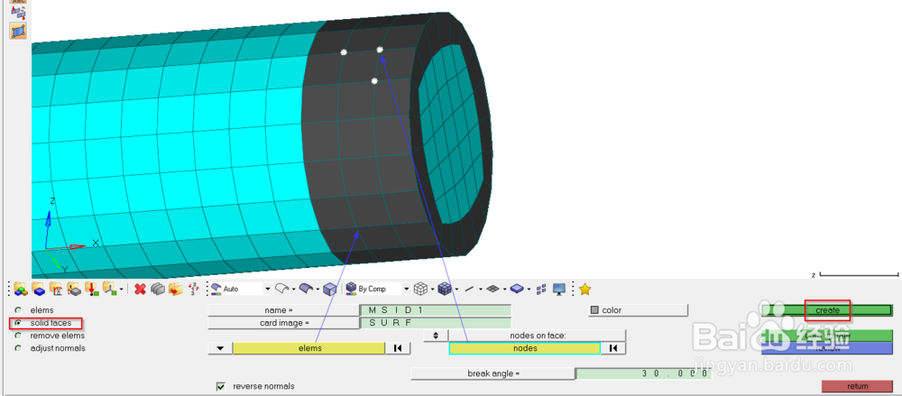Click the geometry transparency cube icon
The width and height of the screenshot is (902, 396).
pyautogui.click(x=329, y=289)
